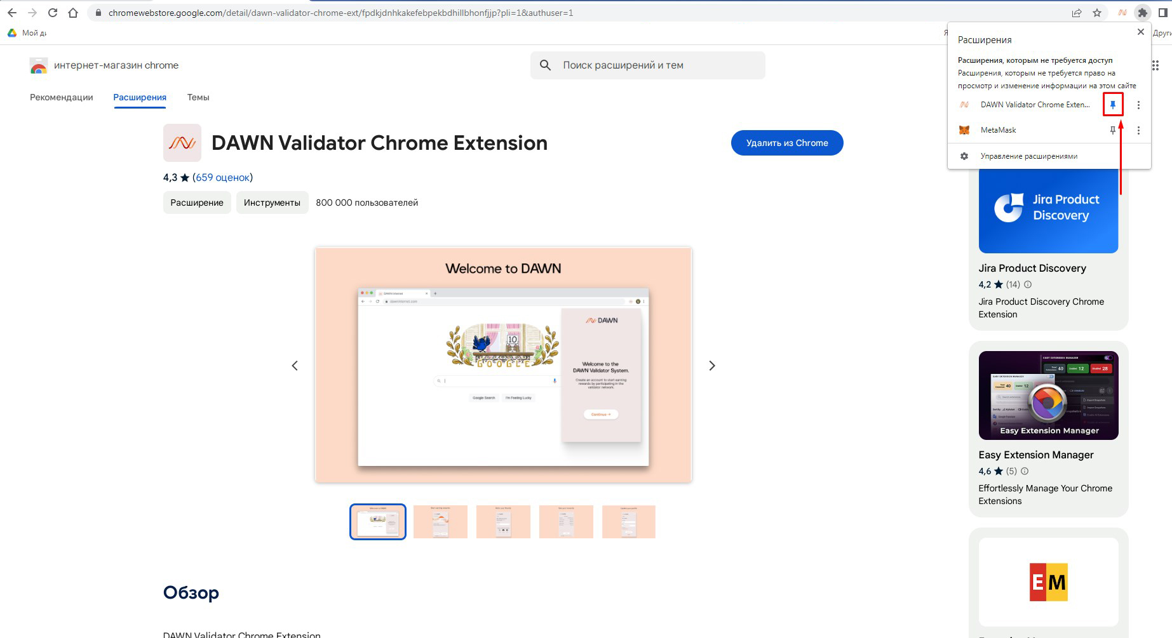This screenshot has height=638, width=1172.
Task: Click the gear icon beside Управление расширениями
Action: 964,156
